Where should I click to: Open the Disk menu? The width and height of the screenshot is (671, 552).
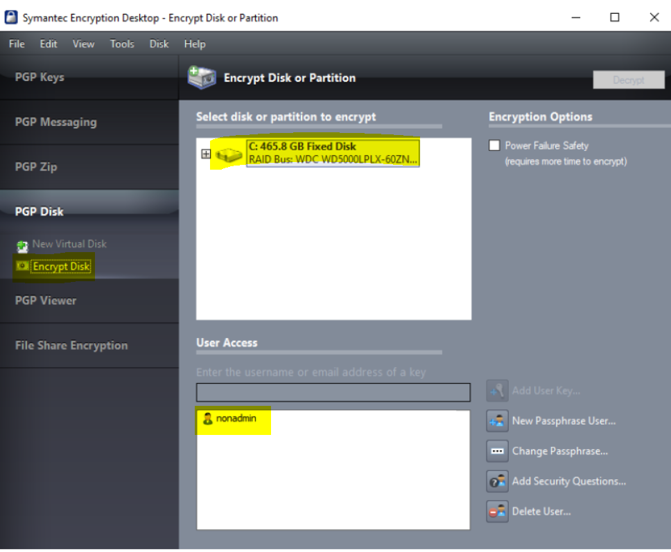(x=159, y=44)
